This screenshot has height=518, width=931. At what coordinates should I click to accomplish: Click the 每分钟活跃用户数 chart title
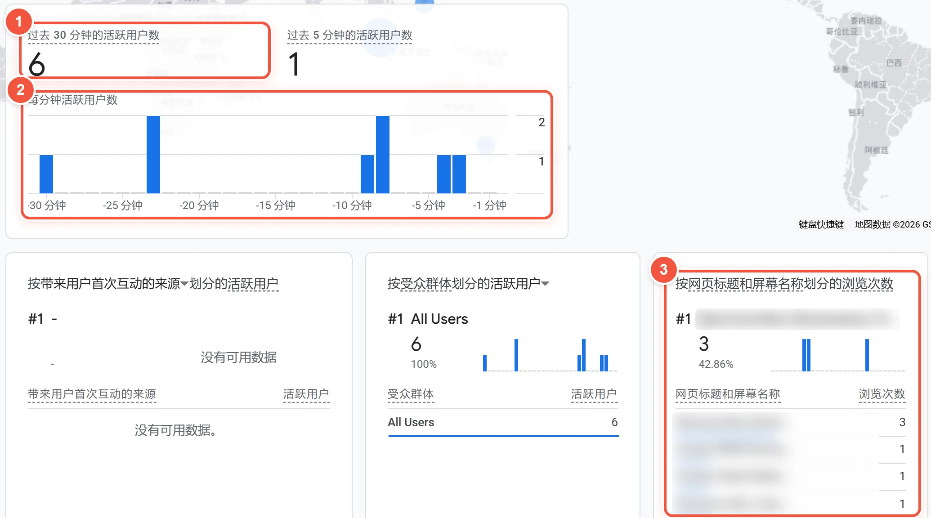pos(73,100)
